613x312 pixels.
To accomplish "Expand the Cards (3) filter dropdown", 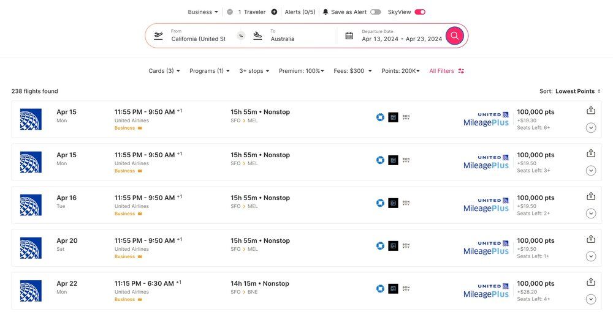I will [164, 71].
